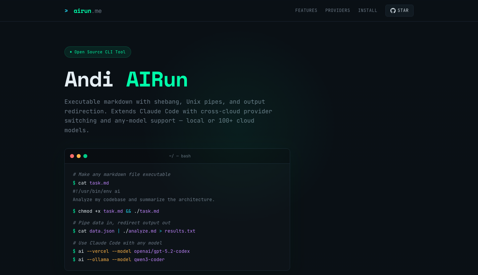
Task: Click the STAR button on GitHub
Action: coord(399,10)
